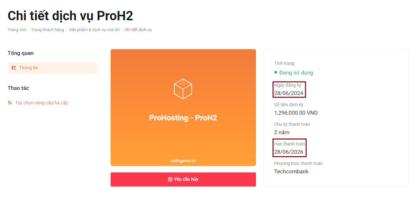Click the Thông tin grid icon
Image resolution: width=420 pixels, height=200 pixels.
(x=14, y=68)
